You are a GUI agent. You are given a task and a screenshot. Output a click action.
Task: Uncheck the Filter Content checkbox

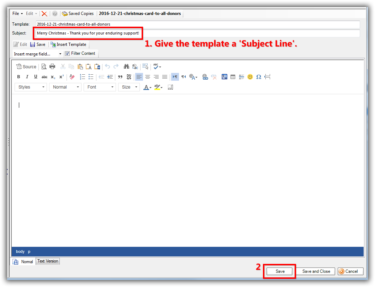point(67,54)
